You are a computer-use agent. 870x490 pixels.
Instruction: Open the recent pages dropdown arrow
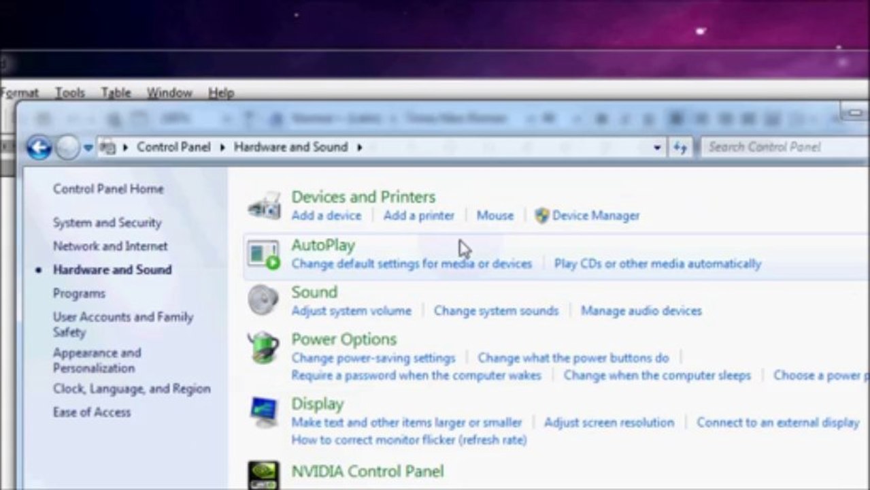(x=88, y=148)
